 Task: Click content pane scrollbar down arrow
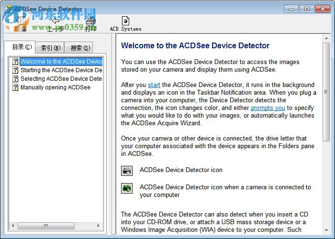pyautogui.click(x=326, y=230)
